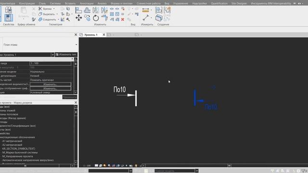Select the Врезка (Cope) tool
This screenshot has width=308, height=173.
coord(45,9)
